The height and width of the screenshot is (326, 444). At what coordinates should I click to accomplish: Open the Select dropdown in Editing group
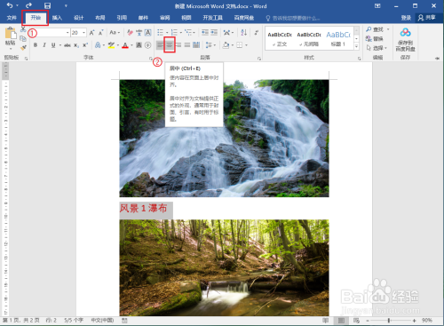tap(377, 48)
